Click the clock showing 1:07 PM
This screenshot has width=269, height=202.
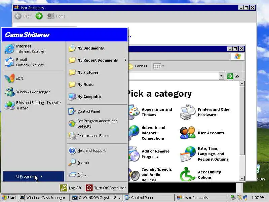tap(258, 198)
